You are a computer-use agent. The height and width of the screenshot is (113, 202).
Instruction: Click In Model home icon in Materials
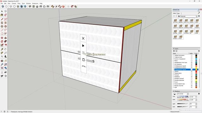pyautogui.click(x=179, y=16)
